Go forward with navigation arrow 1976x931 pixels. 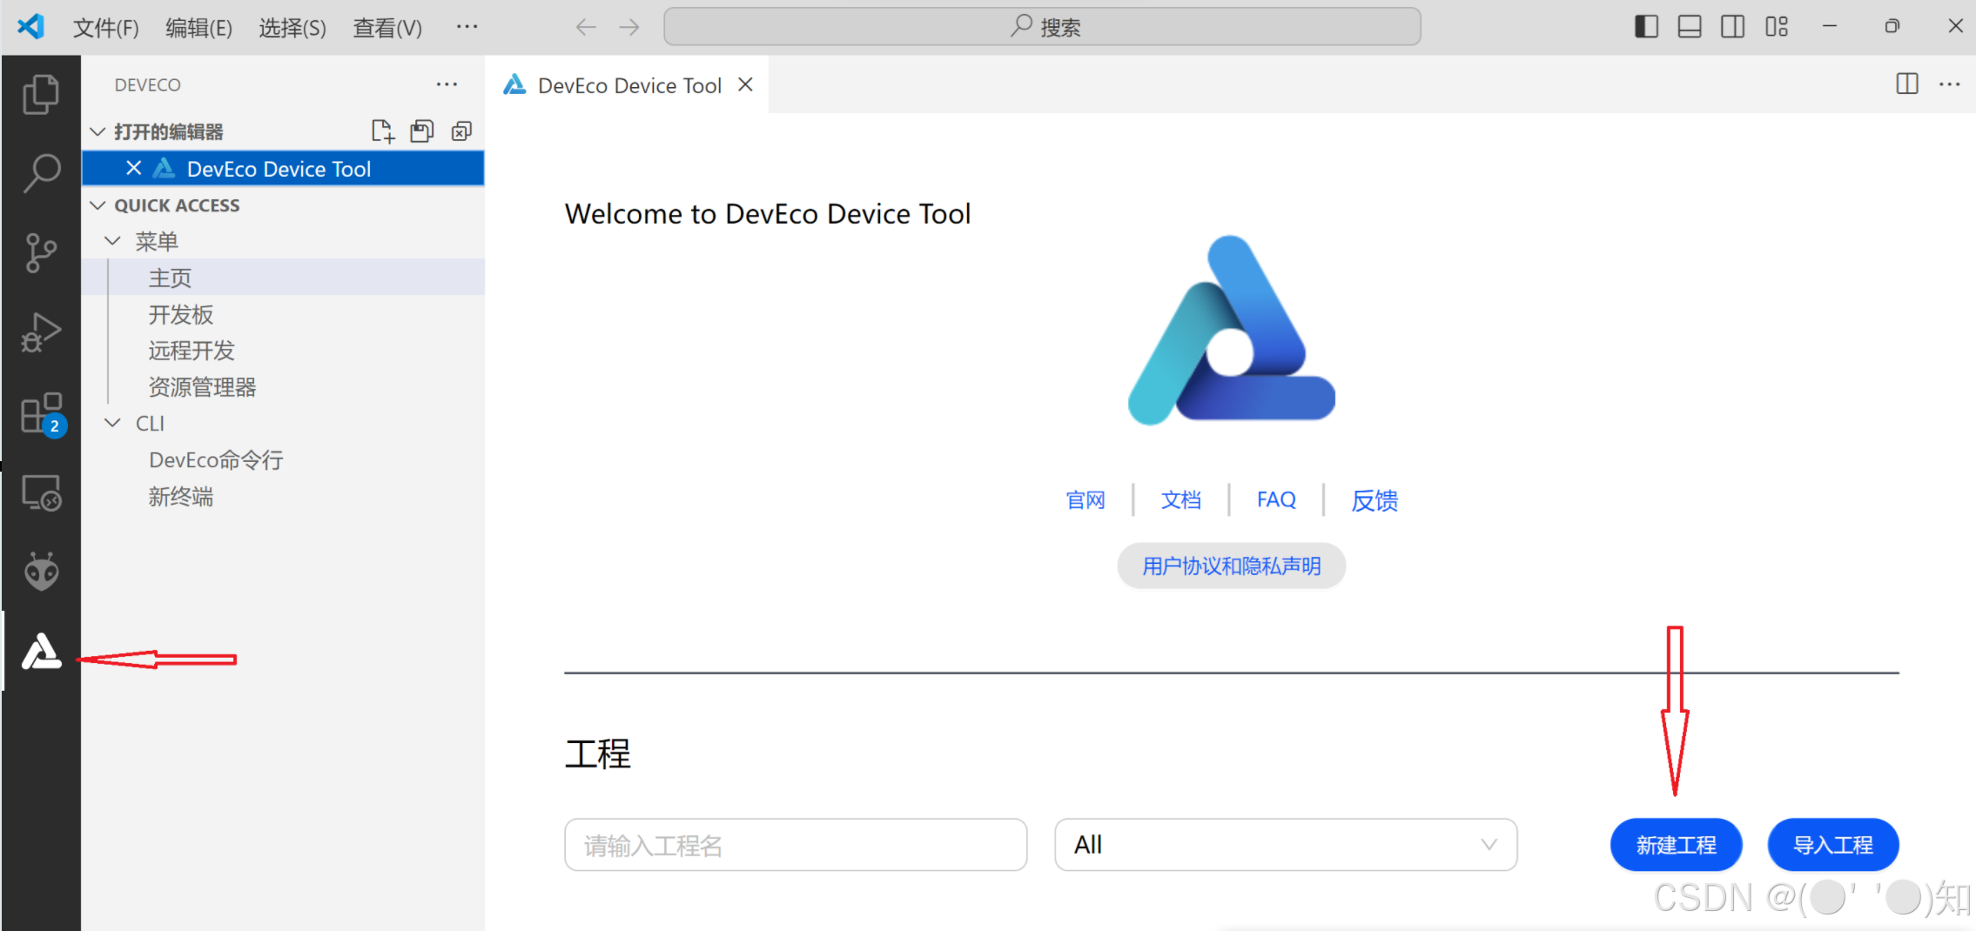point(629,27)
